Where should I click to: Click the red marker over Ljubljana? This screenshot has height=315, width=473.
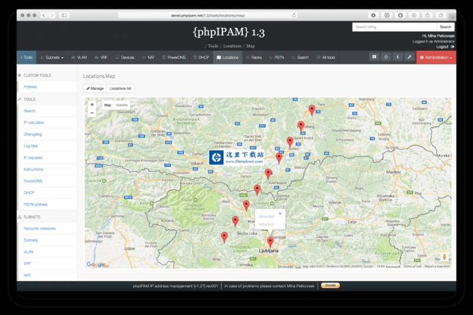click(x=270, y=241)
